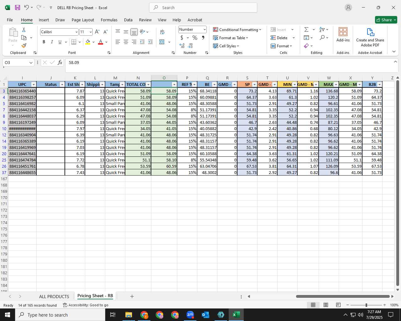Screen dimensions: 401x321
Task: Click the Delete cells button
Action: [x=279, y=38]
